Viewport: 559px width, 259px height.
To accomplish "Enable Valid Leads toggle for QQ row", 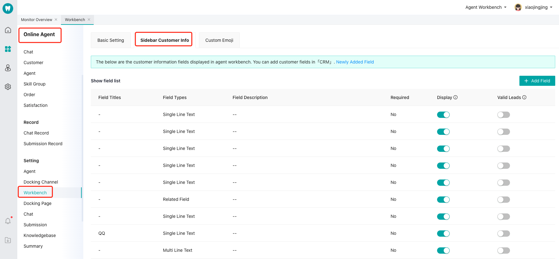I will pyautogui.click(x=504, y=234).
